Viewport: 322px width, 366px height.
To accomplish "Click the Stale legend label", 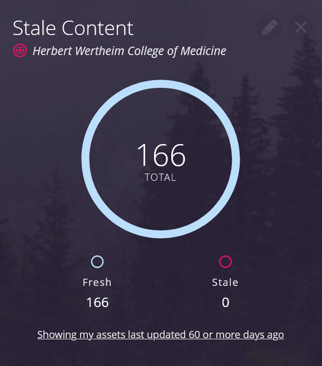I will [225, 282].
